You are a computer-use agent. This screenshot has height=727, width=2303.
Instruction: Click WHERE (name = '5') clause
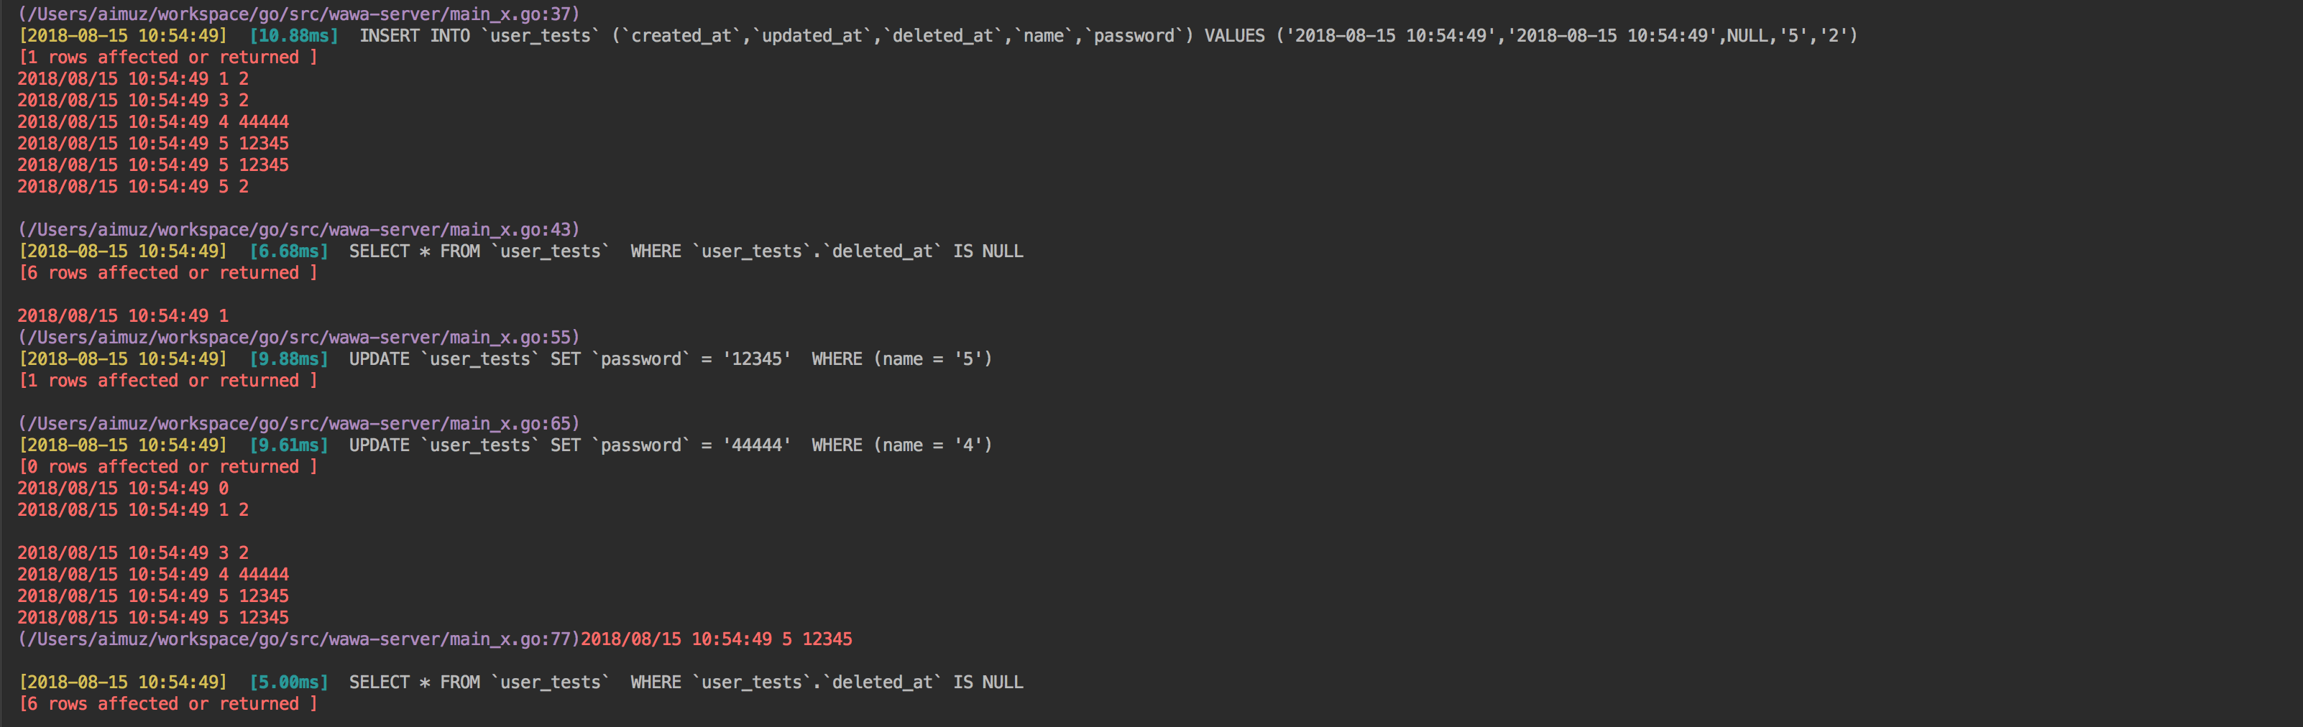pos(901,359)
